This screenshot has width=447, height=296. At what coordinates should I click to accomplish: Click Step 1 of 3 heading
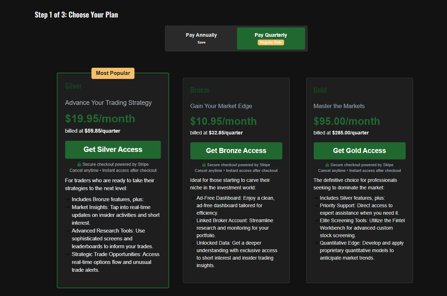tap(76, 15)
